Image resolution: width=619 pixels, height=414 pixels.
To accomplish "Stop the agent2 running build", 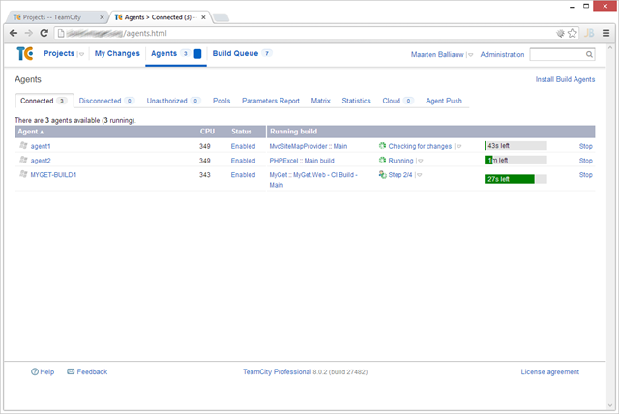I will tap(585, 161).
